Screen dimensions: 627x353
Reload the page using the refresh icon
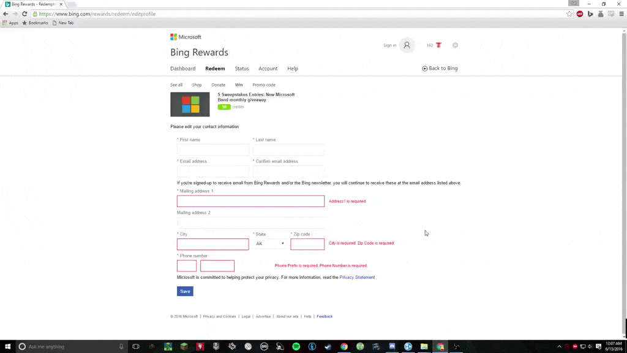click(x=24, y=13)
